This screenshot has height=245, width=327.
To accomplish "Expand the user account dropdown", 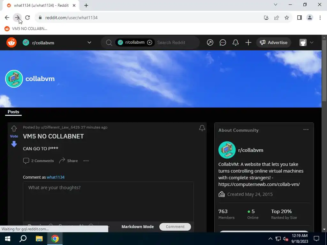I will 307,42.
